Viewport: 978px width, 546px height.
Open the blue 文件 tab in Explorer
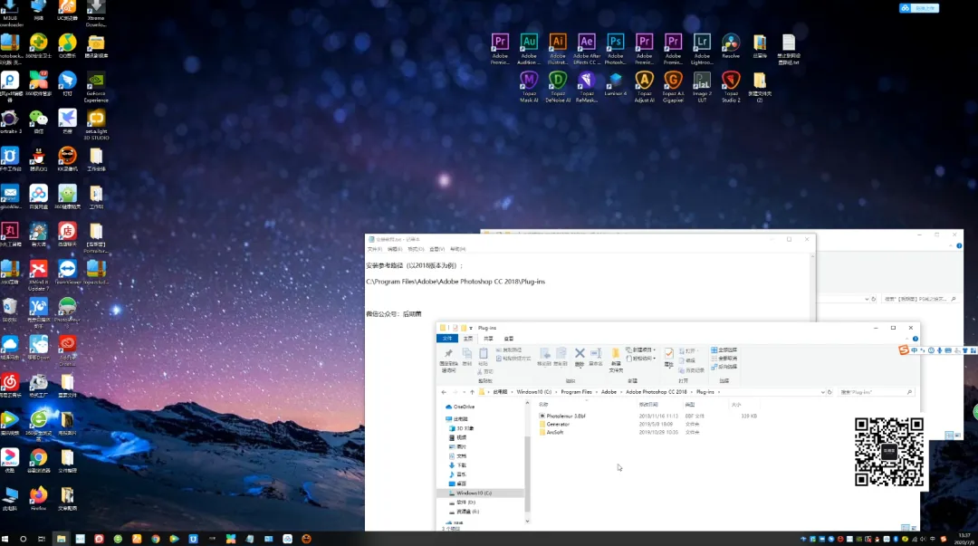click(446, 339)
